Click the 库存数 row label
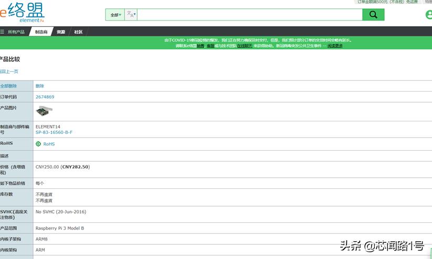 pyautogui.click(x=6, y=194)
